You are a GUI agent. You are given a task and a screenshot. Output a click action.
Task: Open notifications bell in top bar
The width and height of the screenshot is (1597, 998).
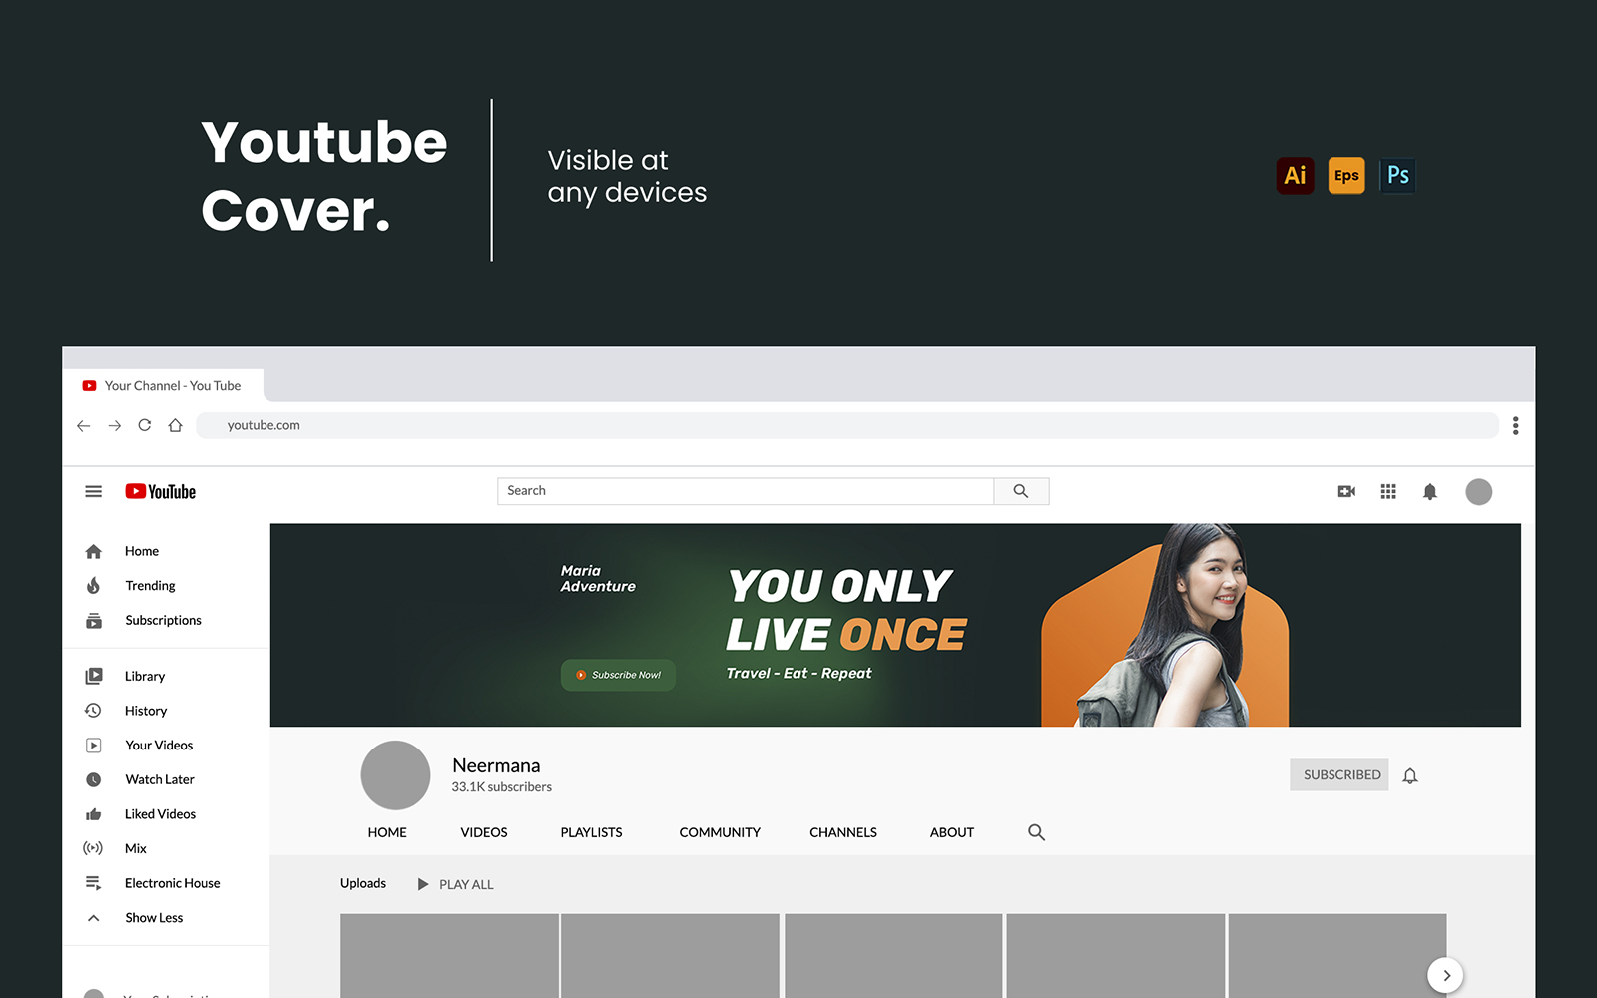click(x=1430, y=491)
